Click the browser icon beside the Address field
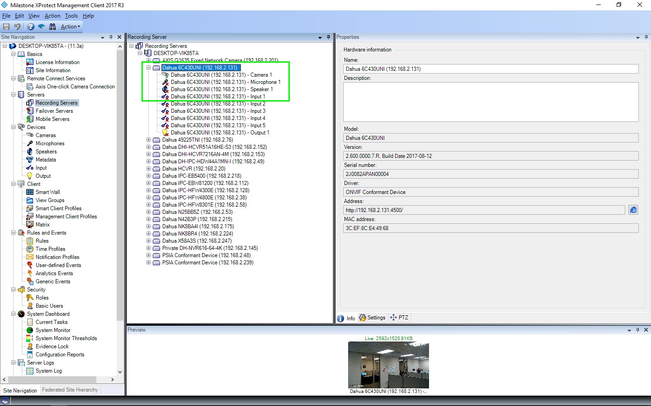This screenshot has height=406, width=651. coord(633,210)
